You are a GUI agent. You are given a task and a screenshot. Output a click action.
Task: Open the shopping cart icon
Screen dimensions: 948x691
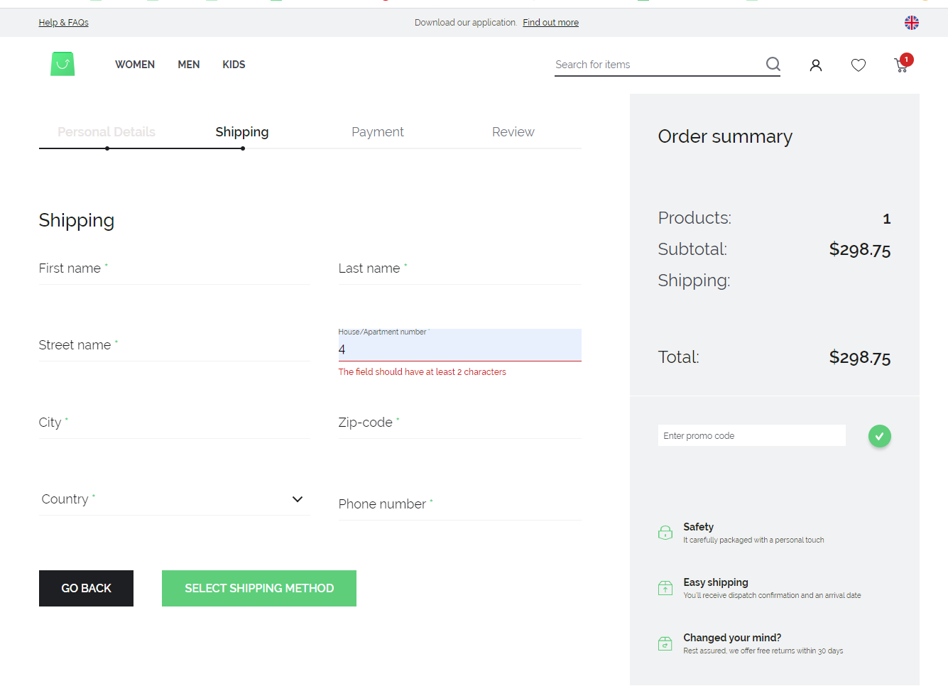point(900,65)
